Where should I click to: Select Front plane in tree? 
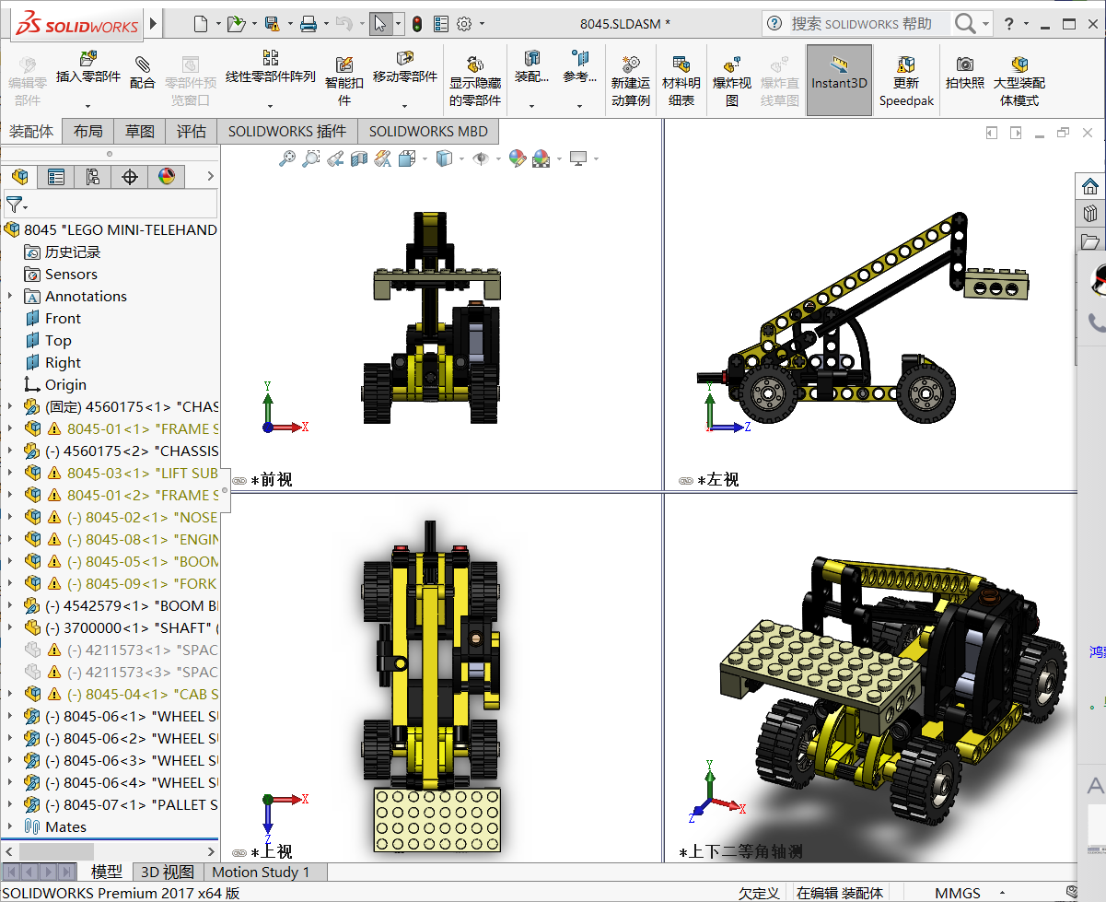tap(63, 319)
